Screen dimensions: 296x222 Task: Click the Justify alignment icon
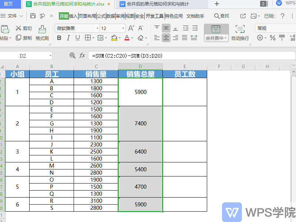click(x=185, y=38)
